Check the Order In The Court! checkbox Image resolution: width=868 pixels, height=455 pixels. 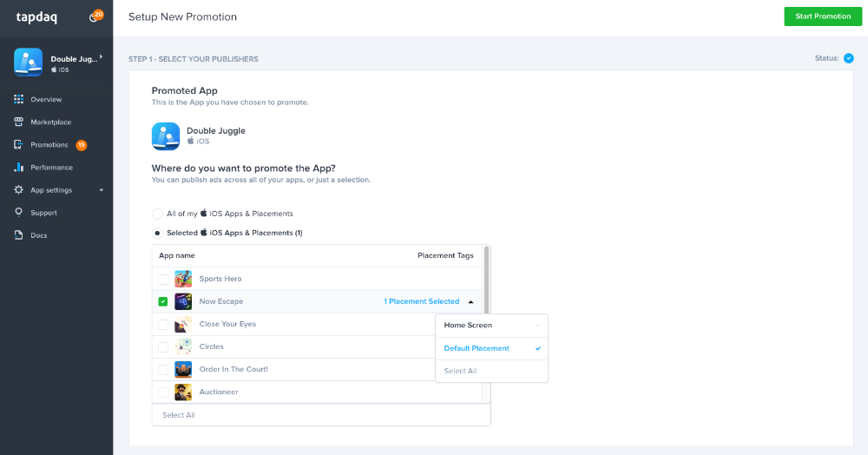point(163,370)
